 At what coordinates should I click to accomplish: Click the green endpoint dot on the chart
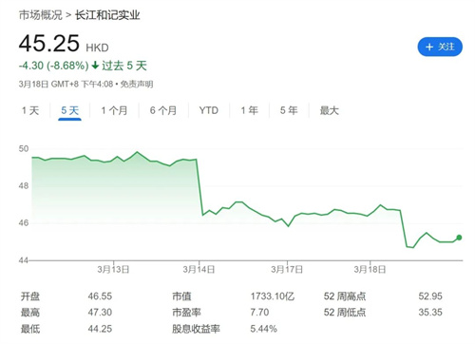(459, 238)
